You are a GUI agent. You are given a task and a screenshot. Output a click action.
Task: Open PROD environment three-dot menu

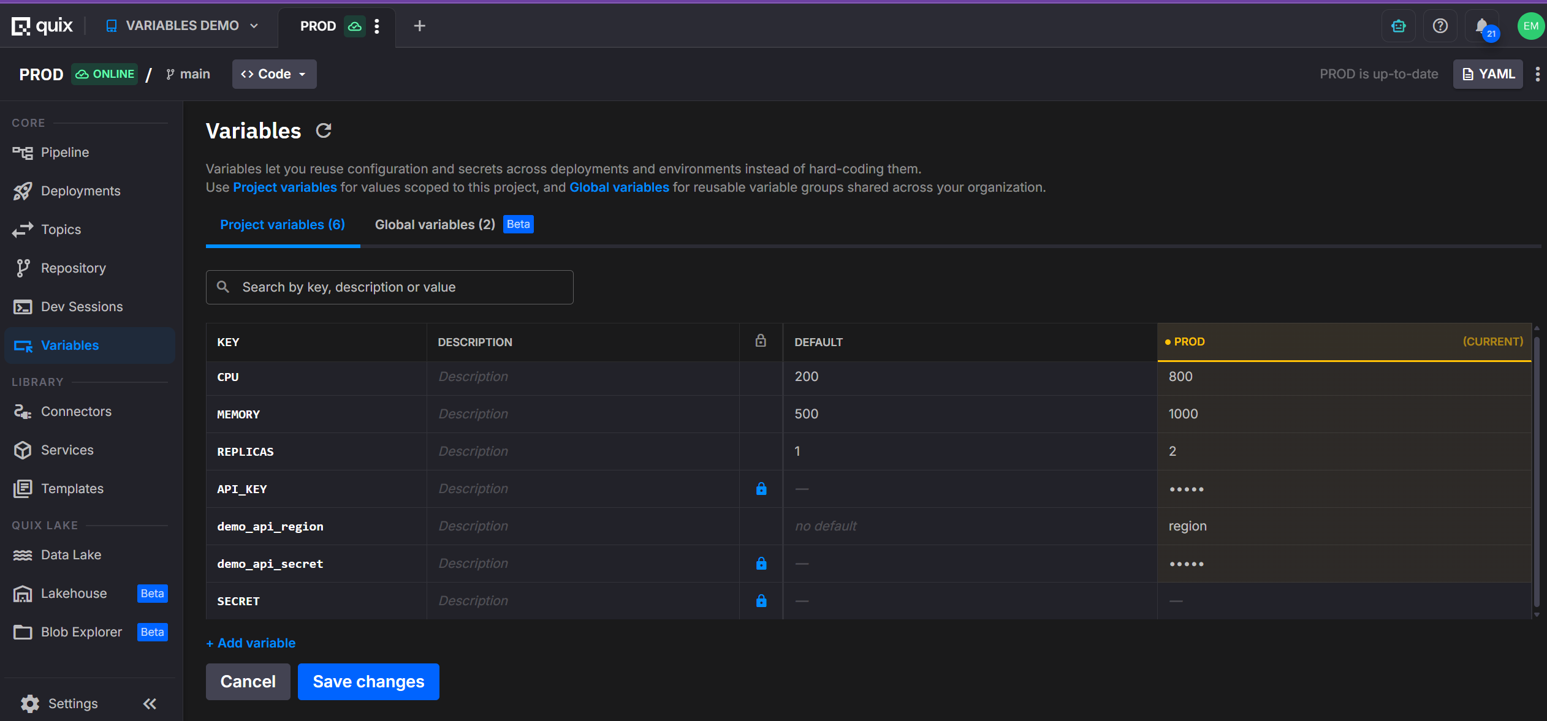377,26
